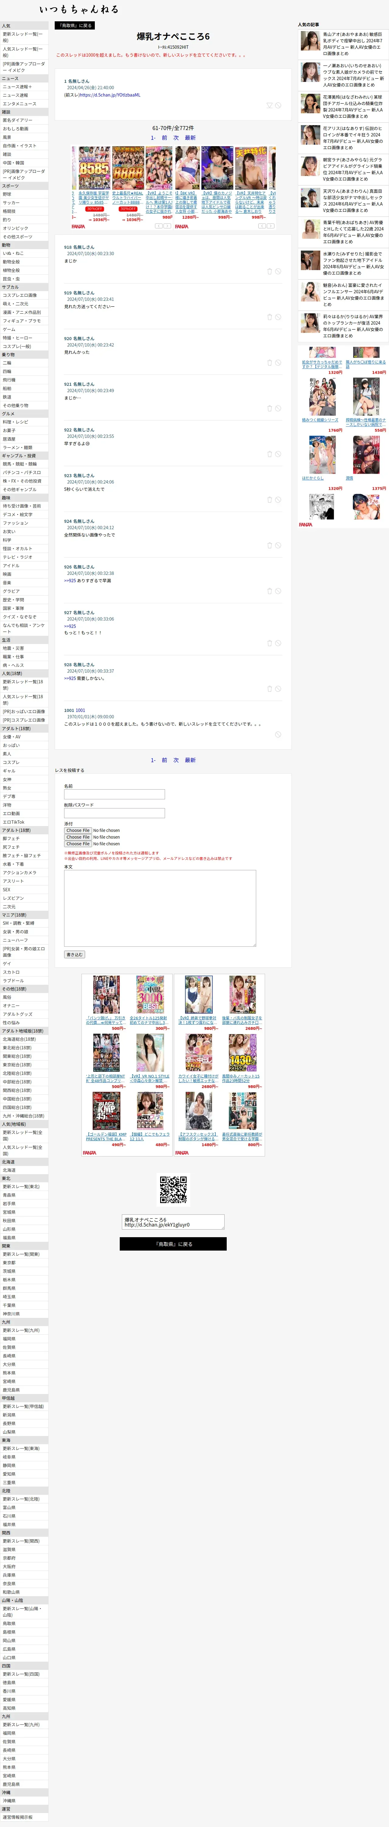Open おもしろ動画 in the sidebar

[24, 129]
